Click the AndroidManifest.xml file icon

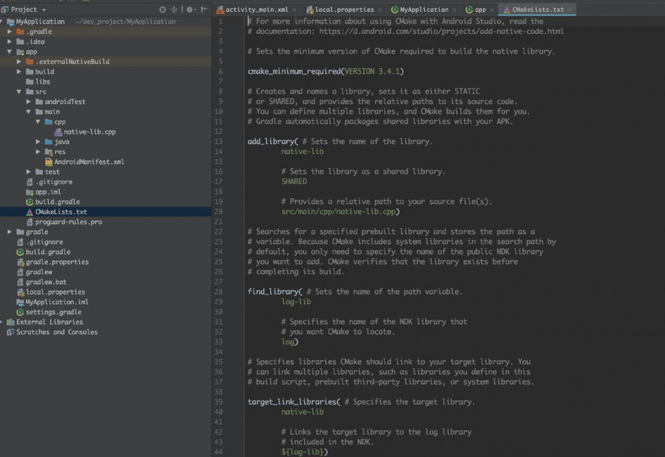pyautogui.click(x=49, y=161)
